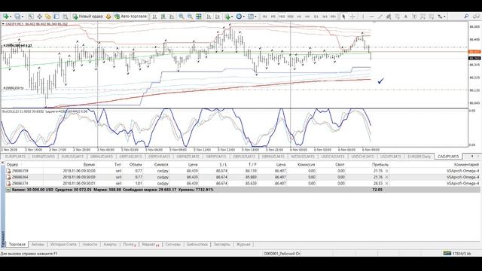Toggle the Terminal window icon
Viewport: 482px width, 271px height.
(56, 17)
